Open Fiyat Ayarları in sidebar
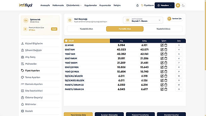The height and width of the screenshot is (116, 206). coord(40,71)
